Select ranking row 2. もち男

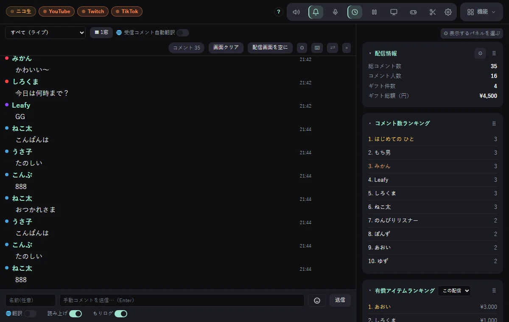[x=433, y=153]
